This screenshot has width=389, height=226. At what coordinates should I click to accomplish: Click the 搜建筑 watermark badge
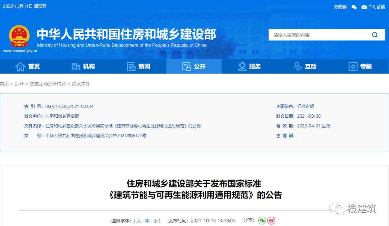pyautogui.click(x=353, y=209)
